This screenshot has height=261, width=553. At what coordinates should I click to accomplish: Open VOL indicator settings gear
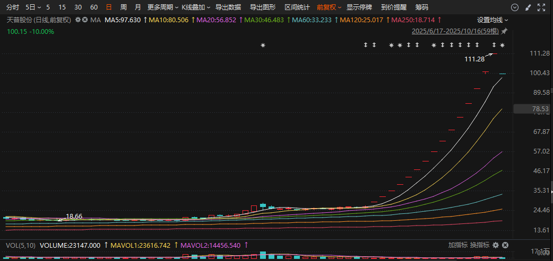[496, 245]
